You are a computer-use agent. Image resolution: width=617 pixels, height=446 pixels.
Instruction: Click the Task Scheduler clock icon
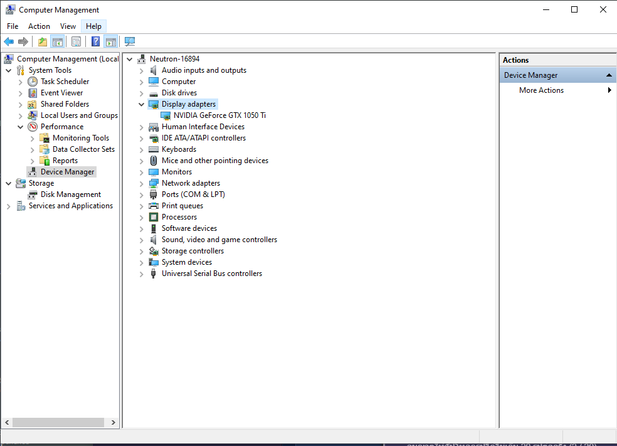[x=33, y=82]
